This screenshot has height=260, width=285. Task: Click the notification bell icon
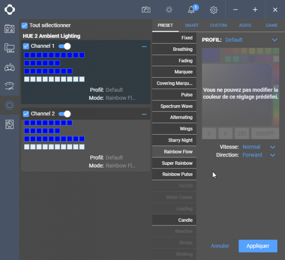[191, 10]
